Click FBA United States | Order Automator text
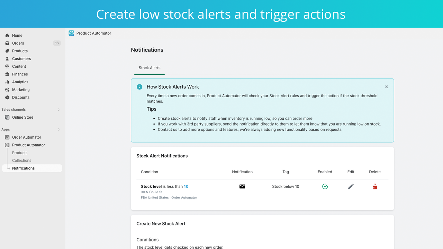This screenshot has height=249, width=443. [x=169, y=197]
